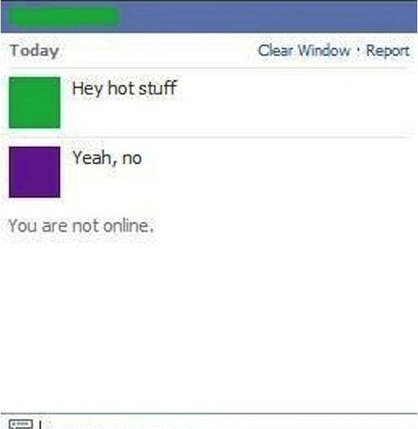Click the green contact name in header
The width and height of the screenshot is (418, 429).
64,16
